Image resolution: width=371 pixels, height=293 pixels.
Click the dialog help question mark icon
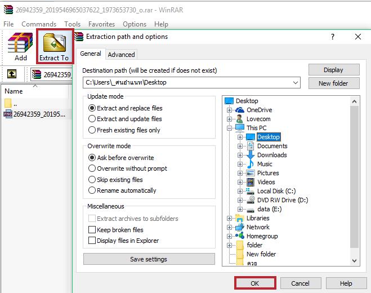tap(333, 37)
